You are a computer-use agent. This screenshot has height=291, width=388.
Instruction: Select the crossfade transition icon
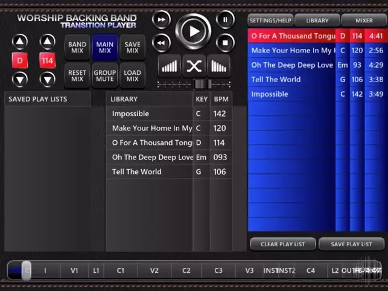click(x=194, y=66)
